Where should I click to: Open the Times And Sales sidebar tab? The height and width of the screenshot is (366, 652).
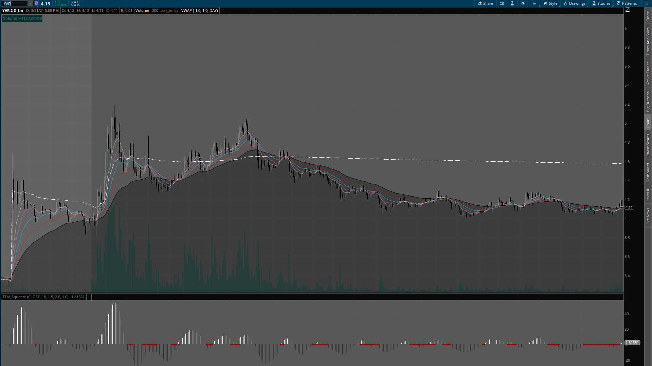[648, 41]
